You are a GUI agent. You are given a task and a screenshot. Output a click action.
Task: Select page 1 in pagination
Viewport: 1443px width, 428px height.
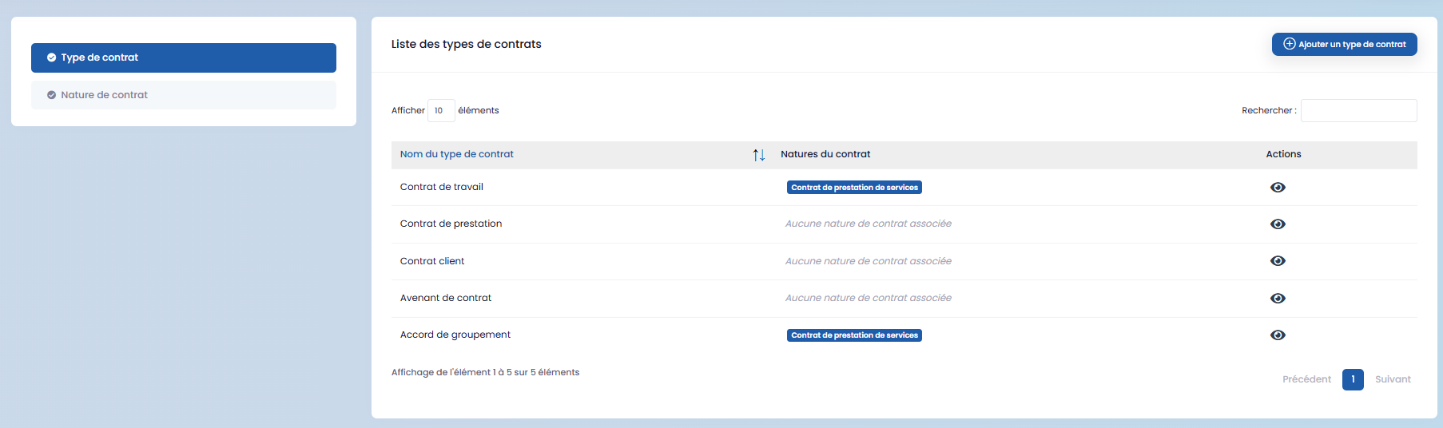pos(1352,379)
